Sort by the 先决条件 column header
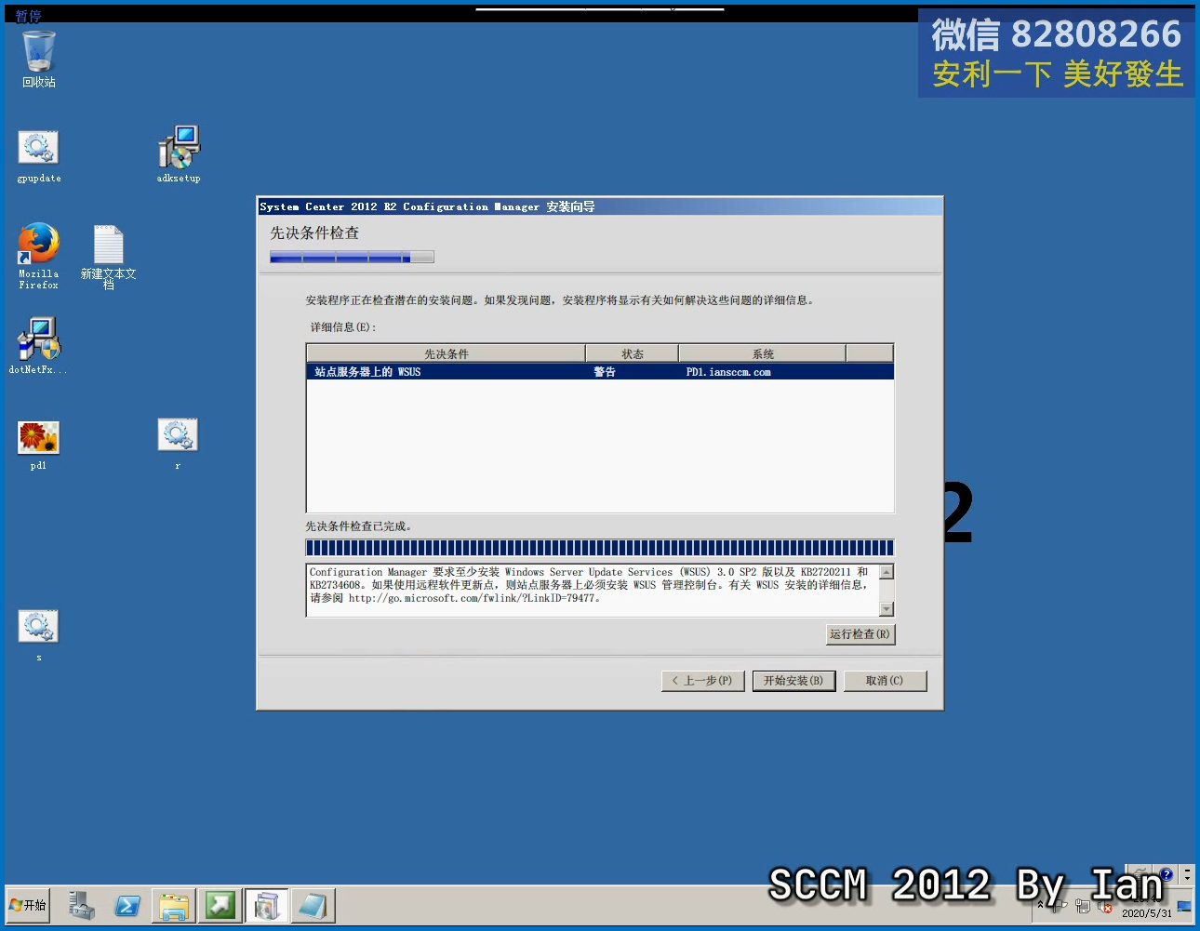Screen dimensions: 1200x931 (x=447, y=353)
